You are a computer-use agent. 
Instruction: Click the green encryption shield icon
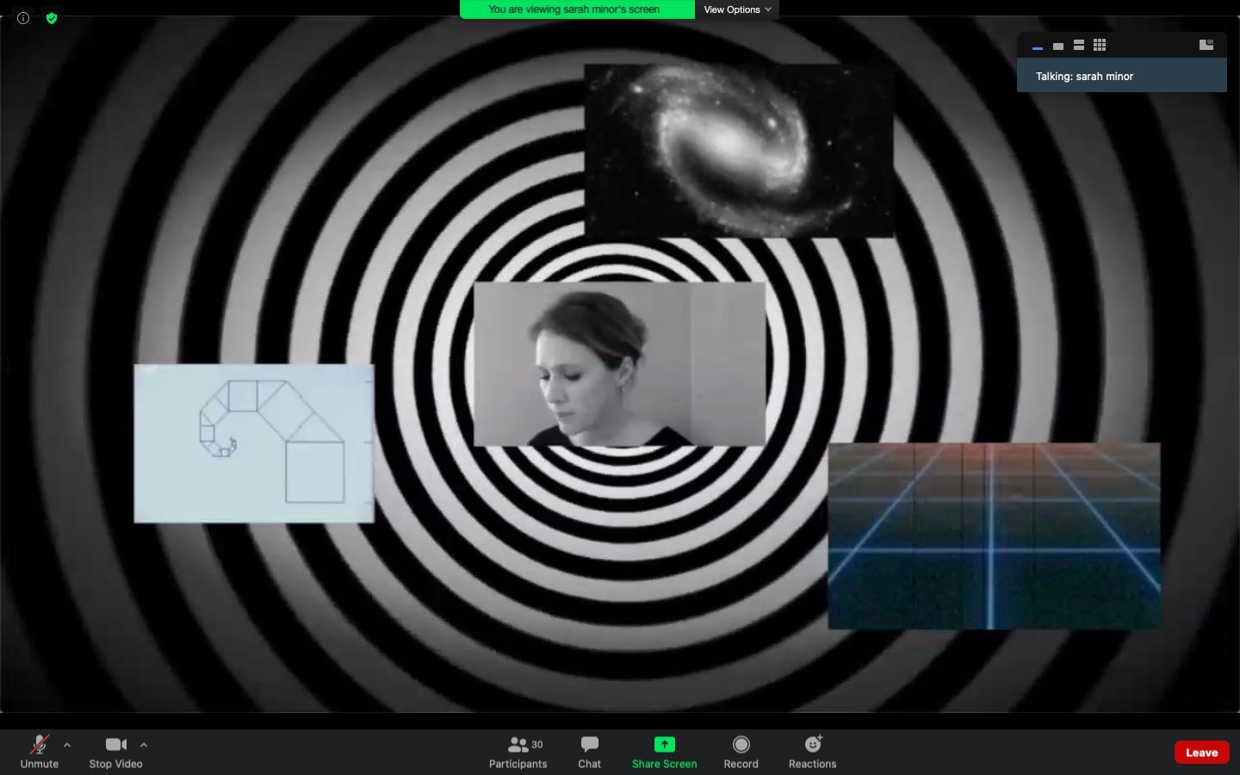[x=52, y=18]
